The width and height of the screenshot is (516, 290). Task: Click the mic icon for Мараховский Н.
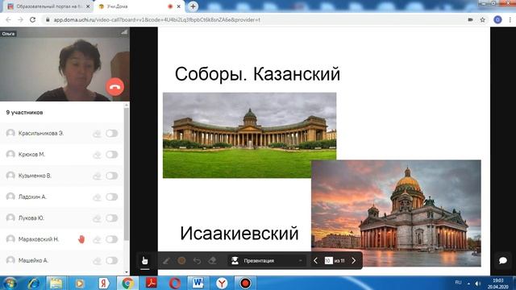97,239
